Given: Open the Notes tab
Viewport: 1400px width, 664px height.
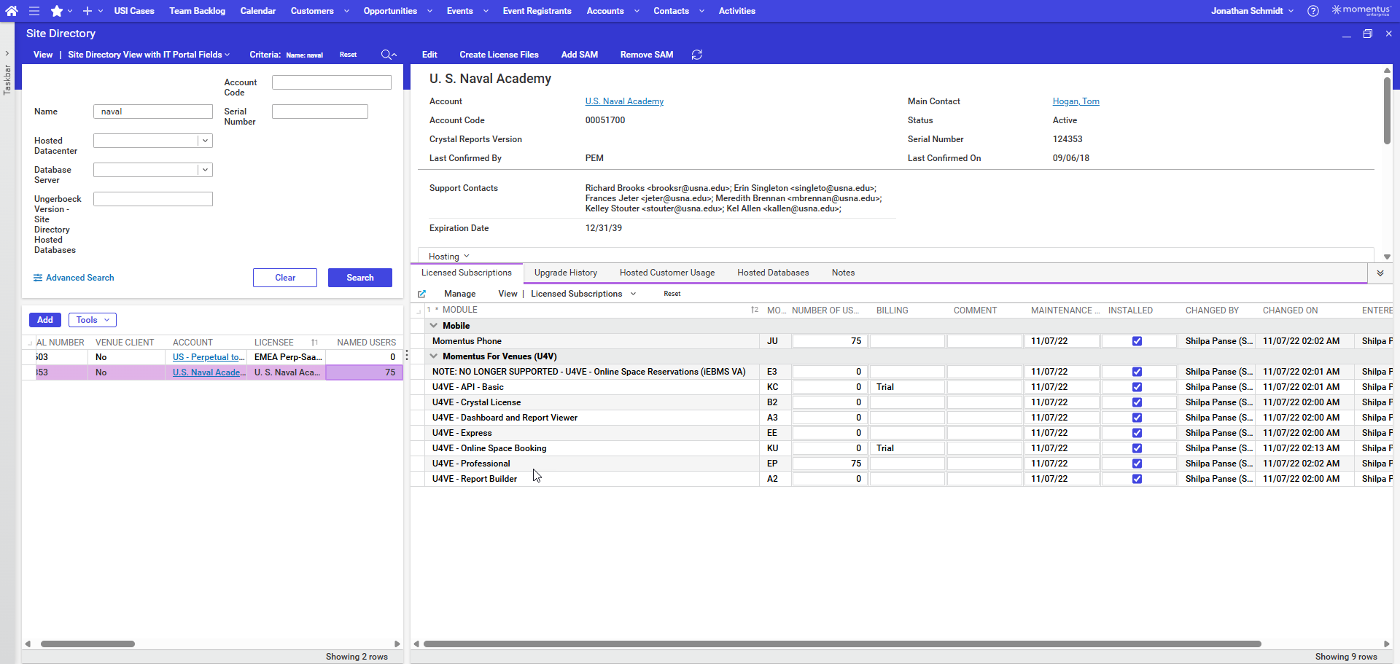Looking at the screenshot, I should (843, 273).
